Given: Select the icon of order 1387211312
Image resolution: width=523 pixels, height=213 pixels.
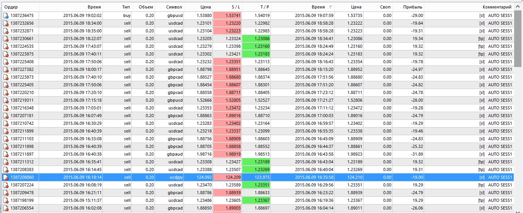Looking at the screenshot, I should tap(6, 162).
